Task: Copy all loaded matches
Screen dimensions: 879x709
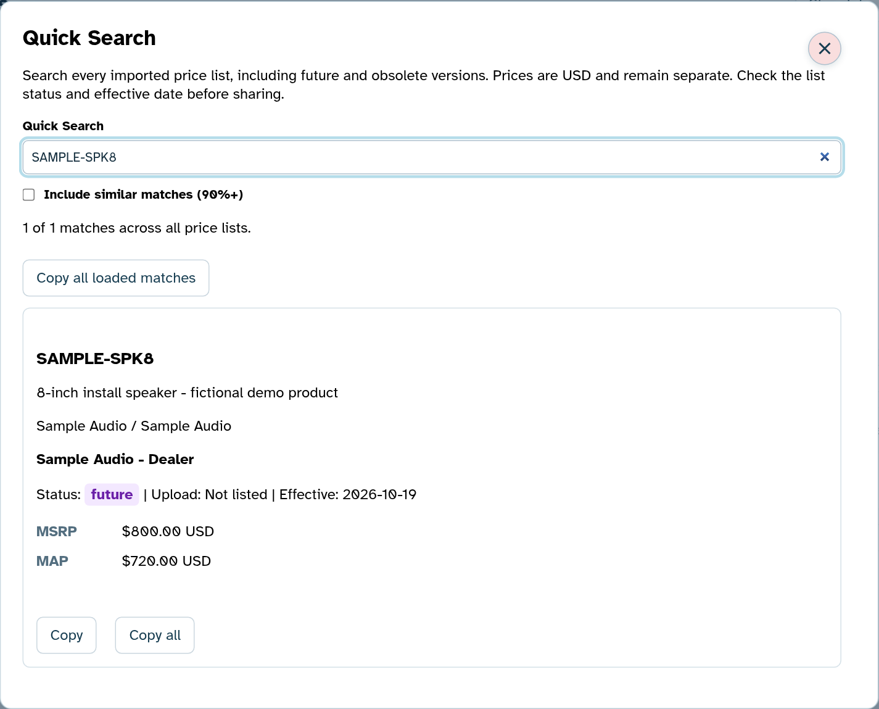Action: coord(116,278)
